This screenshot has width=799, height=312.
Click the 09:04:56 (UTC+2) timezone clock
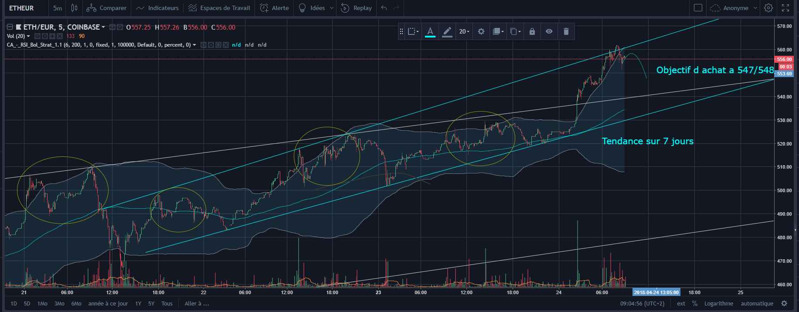point(642,303)
